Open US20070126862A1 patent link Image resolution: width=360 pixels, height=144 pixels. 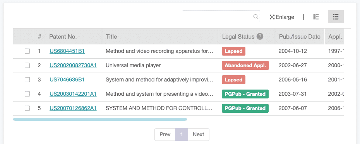73,108
